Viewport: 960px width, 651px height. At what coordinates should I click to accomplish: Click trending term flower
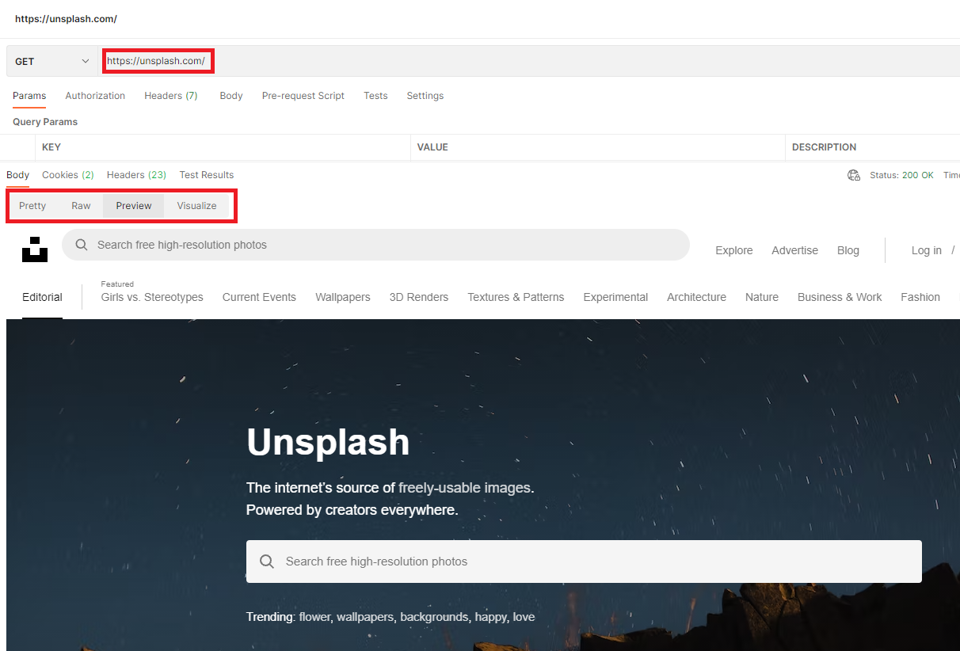click(314, 617)
